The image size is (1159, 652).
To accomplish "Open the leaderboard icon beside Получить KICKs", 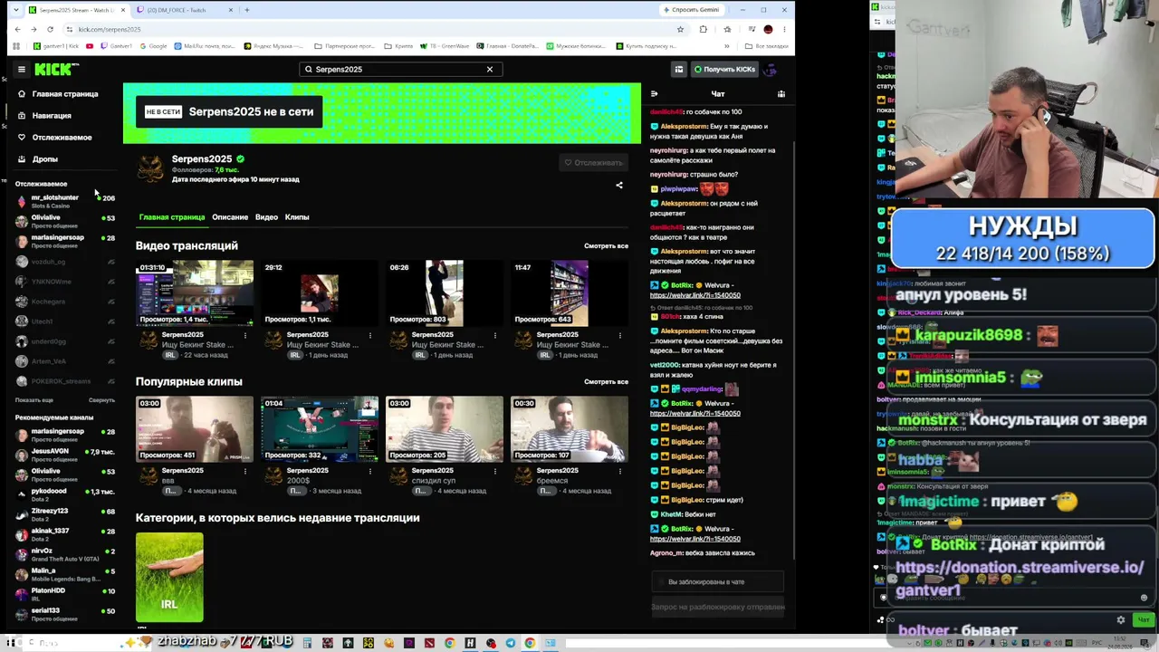I will (679, 69).
